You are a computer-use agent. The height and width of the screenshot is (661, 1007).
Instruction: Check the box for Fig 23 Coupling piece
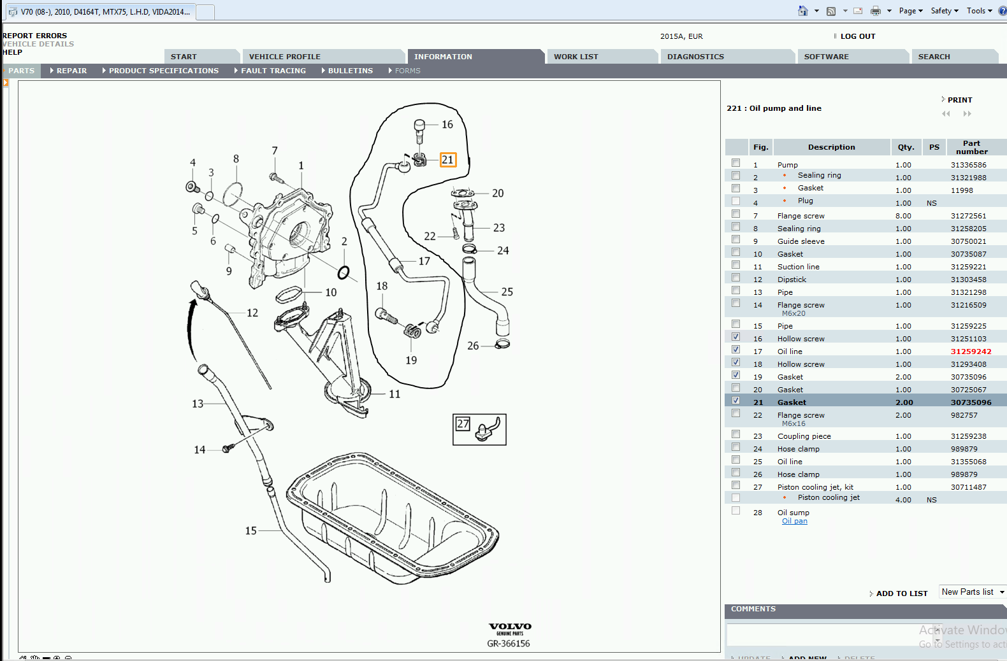(736, 434)
